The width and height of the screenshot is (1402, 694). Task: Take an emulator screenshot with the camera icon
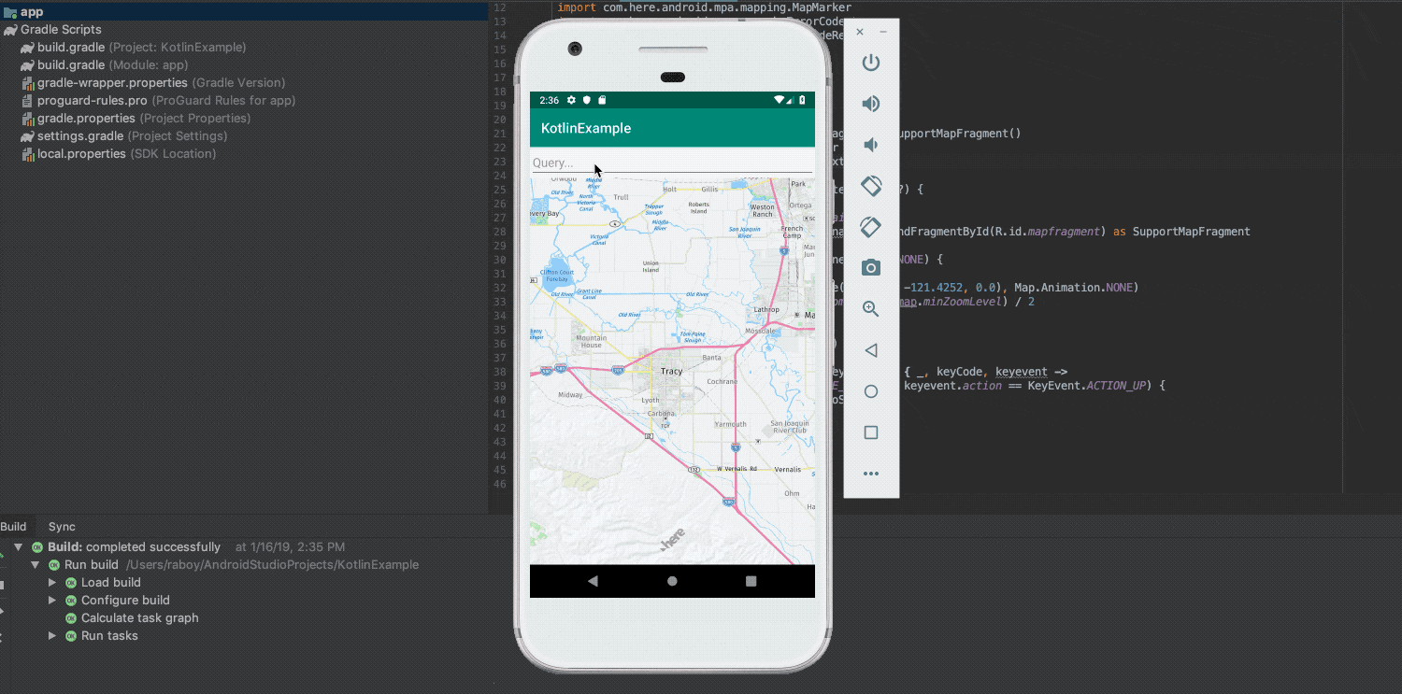click(x=871, y=268)
